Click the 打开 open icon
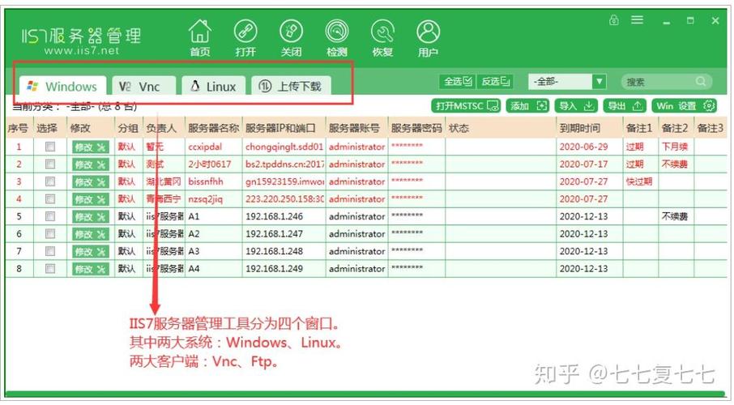The height and width of the screenshot is (405, 734). (x=245, y=37)
